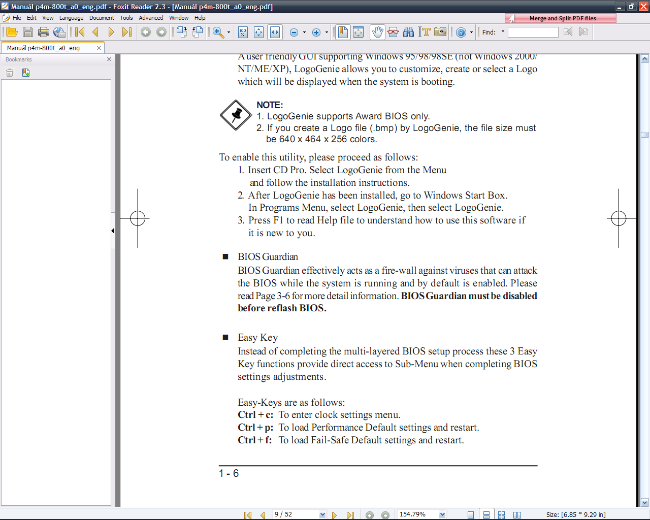Go to last page in status bar
Image resolution: width=650 pixels, height=520 pixels.
coord(350,515)
